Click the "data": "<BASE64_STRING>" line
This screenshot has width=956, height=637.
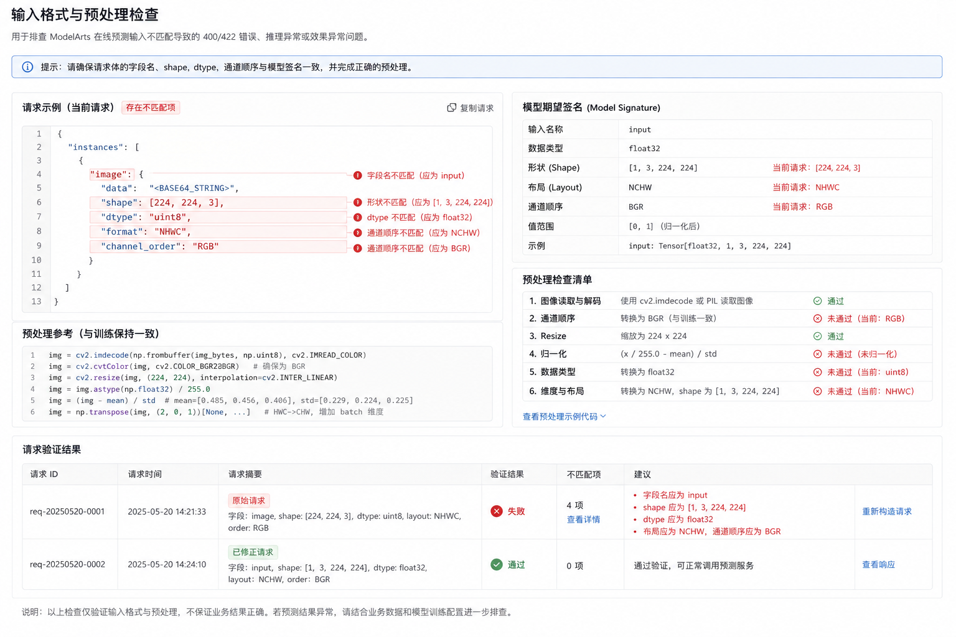pos(170,188)
